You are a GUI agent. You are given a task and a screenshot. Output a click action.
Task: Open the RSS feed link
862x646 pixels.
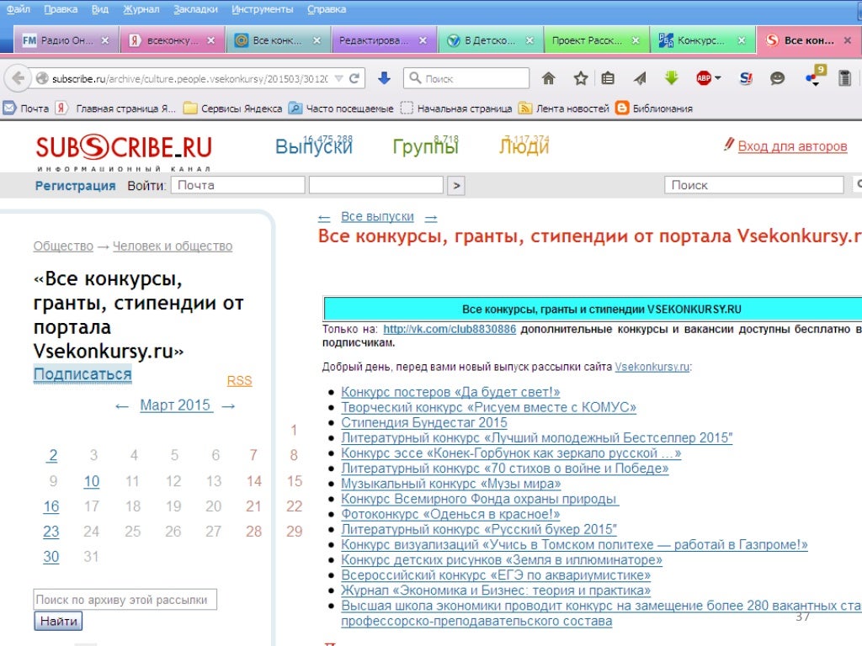tap(239, 381)
